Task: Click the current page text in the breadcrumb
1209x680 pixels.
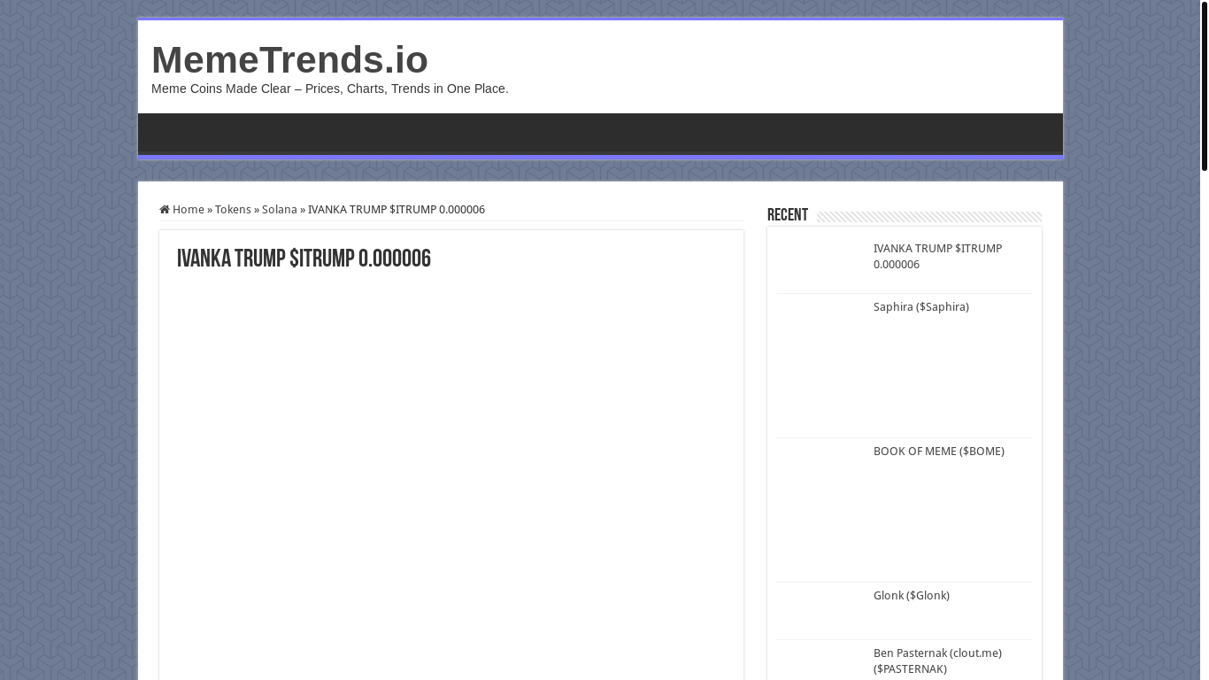Action: pyautogui.click(x=397, y=210)
